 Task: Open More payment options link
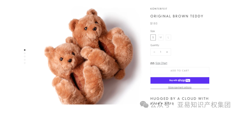click(x=180, y=87)
